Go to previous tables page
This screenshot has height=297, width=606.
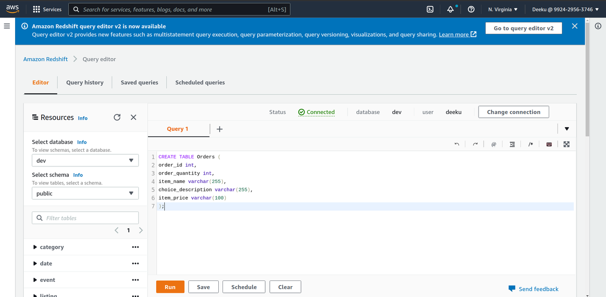tap(116, 230)
